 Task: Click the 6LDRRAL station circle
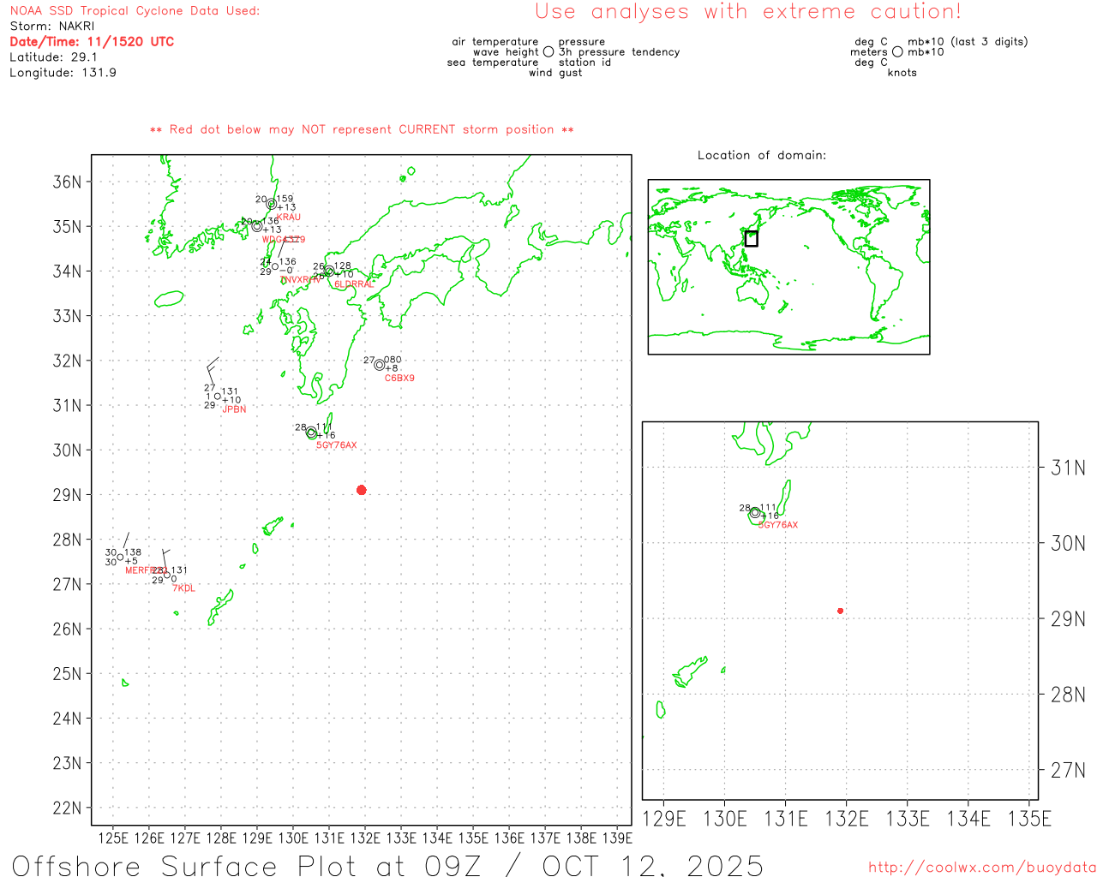pyautogui.click(x=329, y=271)
